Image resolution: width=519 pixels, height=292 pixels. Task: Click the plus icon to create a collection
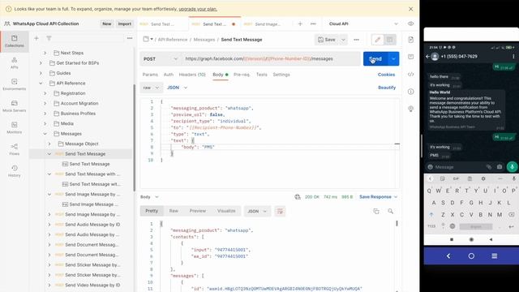pos(36,38)
